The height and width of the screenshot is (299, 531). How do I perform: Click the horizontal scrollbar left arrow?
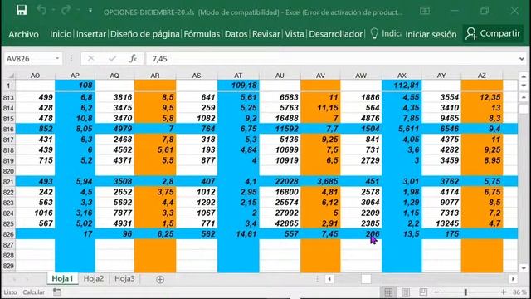pyautogui.click(x=329, y=279)
